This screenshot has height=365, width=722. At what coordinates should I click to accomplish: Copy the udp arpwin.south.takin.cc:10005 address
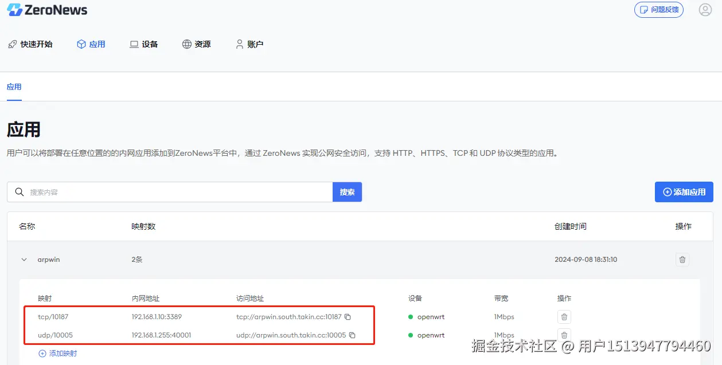[x=352, y=335]
